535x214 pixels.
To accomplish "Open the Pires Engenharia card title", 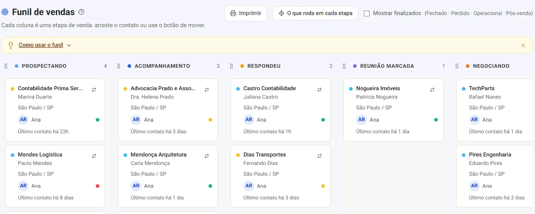I will coord(490,155).
